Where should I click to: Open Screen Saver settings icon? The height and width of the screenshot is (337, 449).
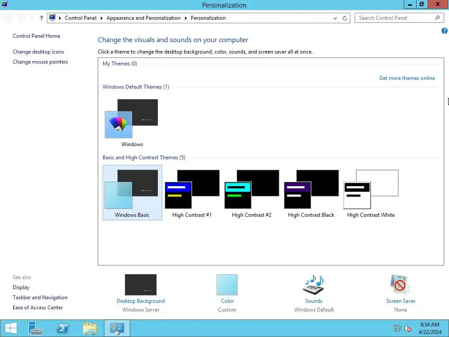[x=400, y=284]
